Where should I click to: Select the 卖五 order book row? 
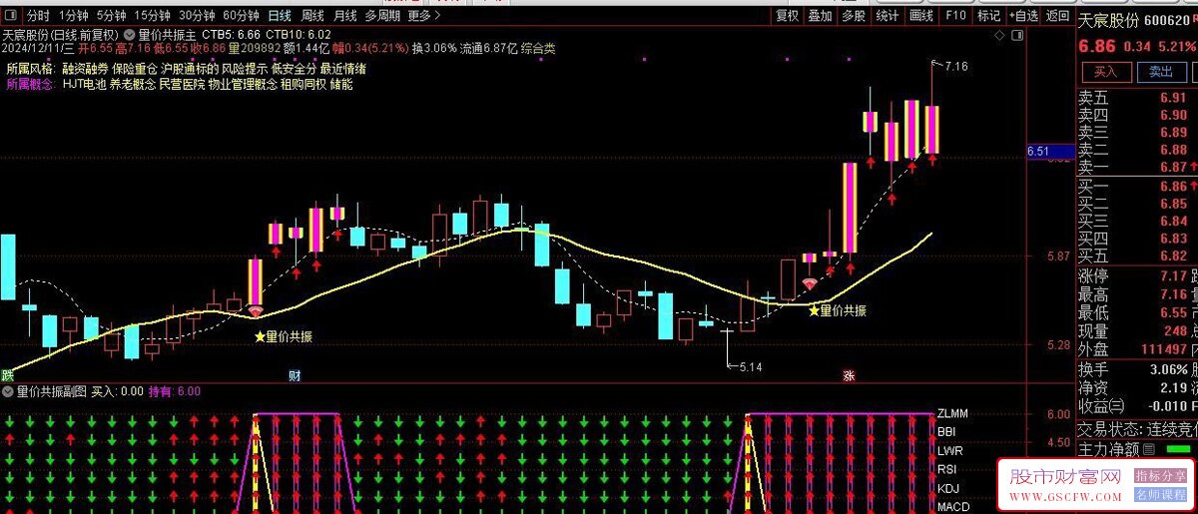1136,97
